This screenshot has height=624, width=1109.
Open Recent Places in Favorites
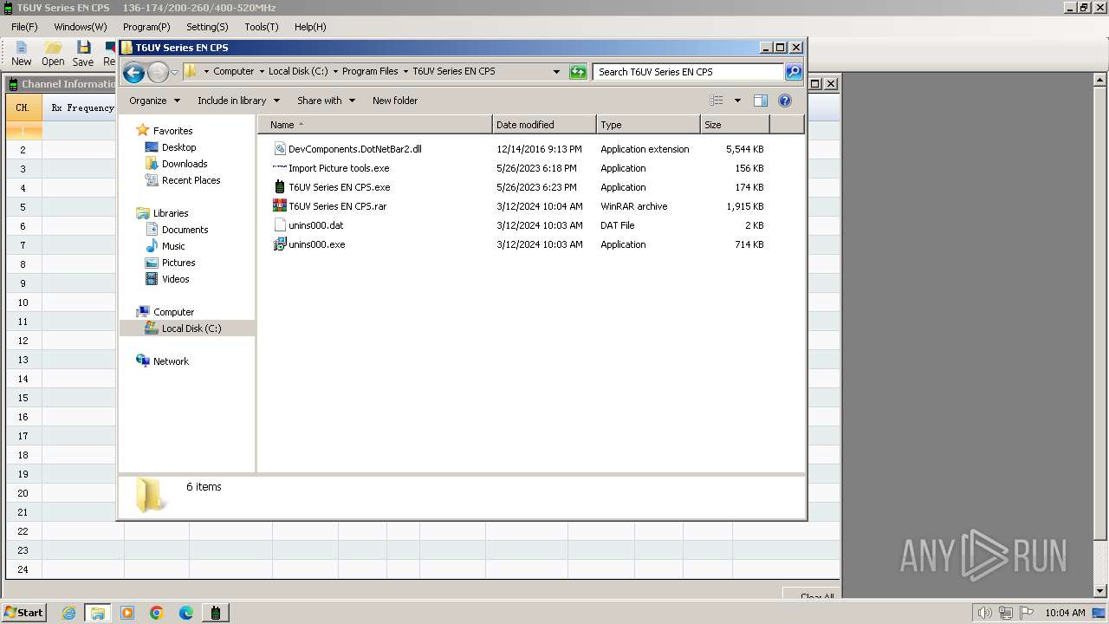(191, 180)
